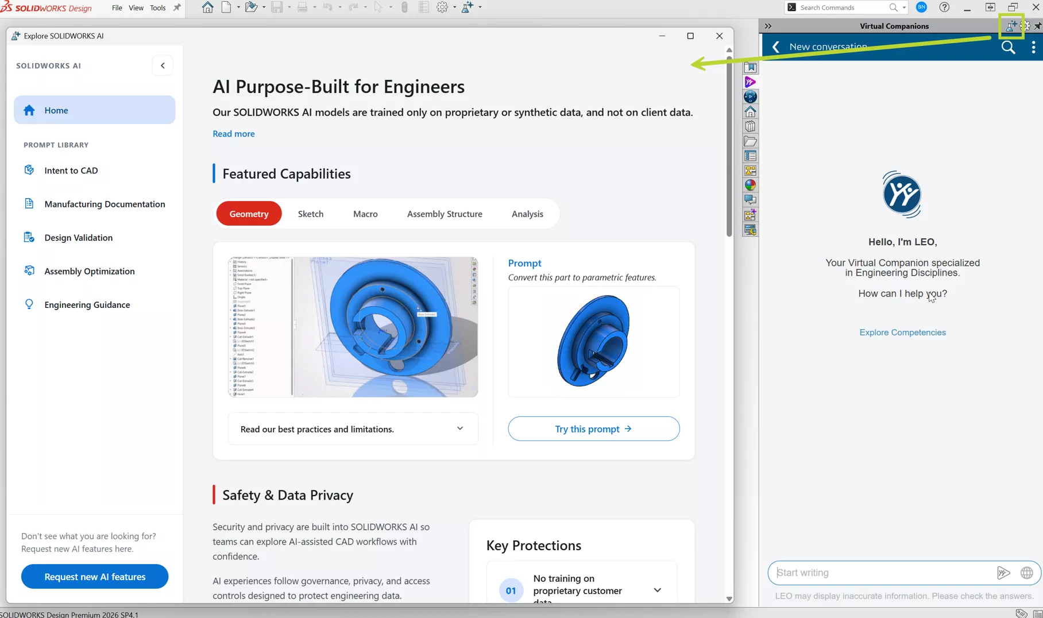Screen dimensions: 1043x618
Task: Open the Tools menu
Action: [157, 8]
